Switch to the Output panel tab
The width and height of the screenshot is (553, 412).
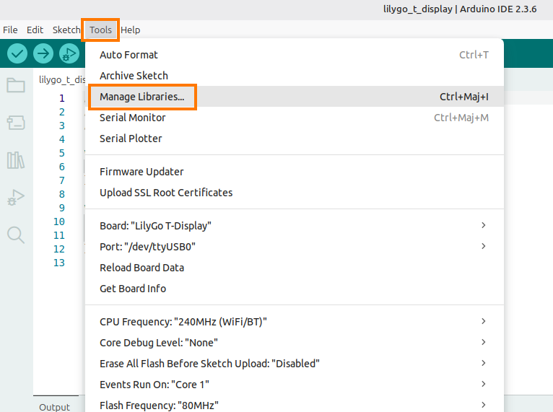[55, 407]
